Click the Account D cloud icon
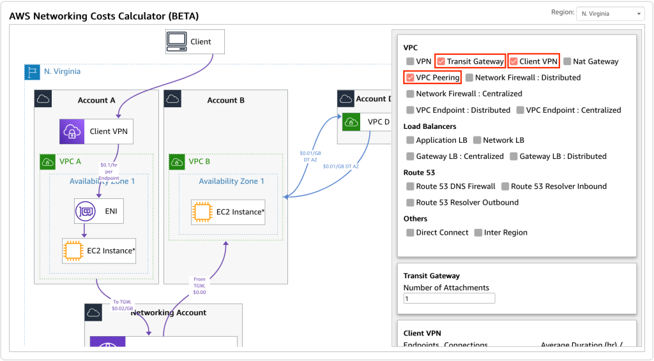This screenshot has width=654, height=361. pos(346,99)
